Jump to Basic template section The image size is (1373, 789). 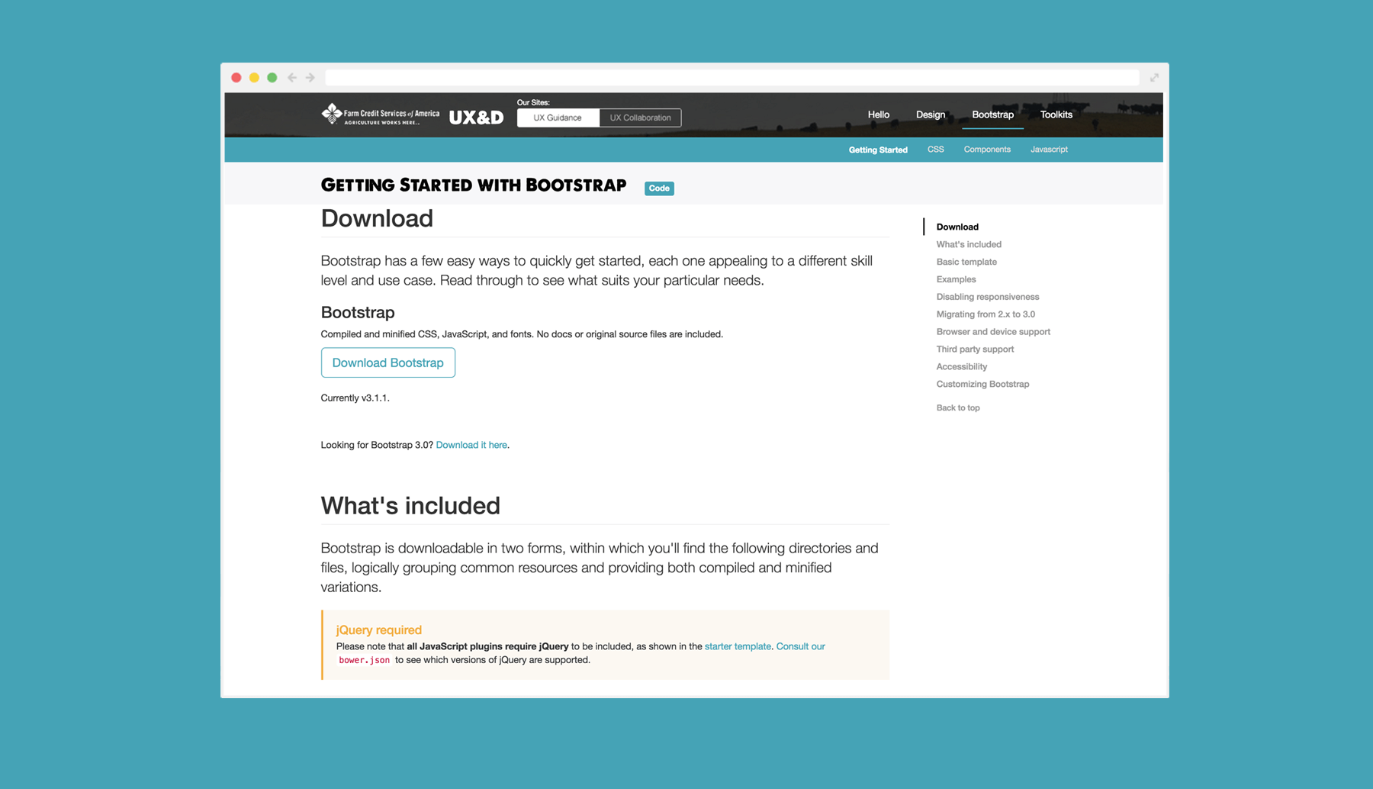(x=966, y=262)
